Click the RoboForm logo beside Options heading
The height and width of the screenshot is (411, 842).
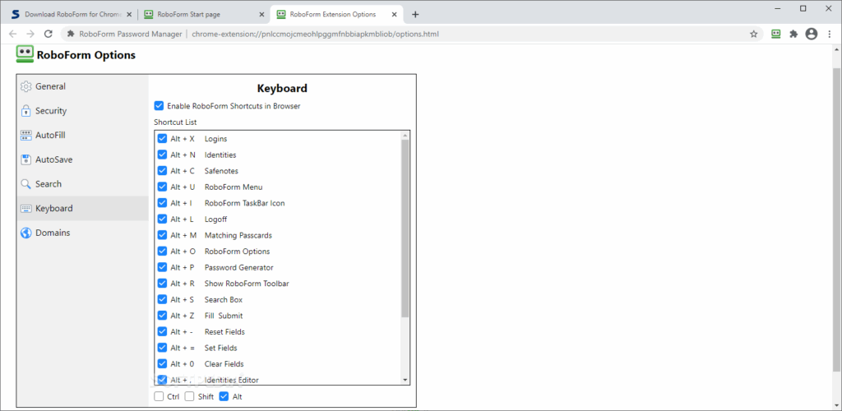tap(25, 53)
